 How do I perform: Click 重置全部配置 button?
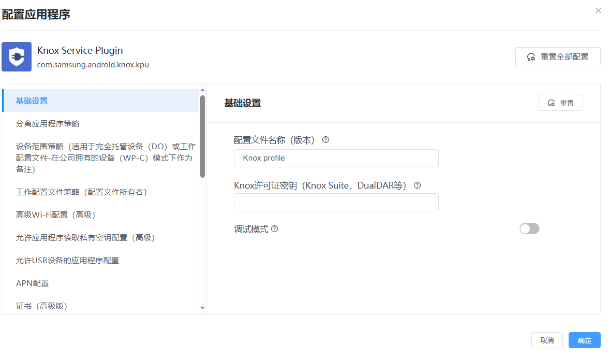coord(558,57)
